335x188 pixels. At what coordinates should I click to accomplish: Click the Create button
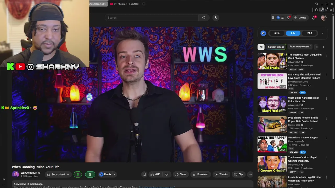[300, 18]
